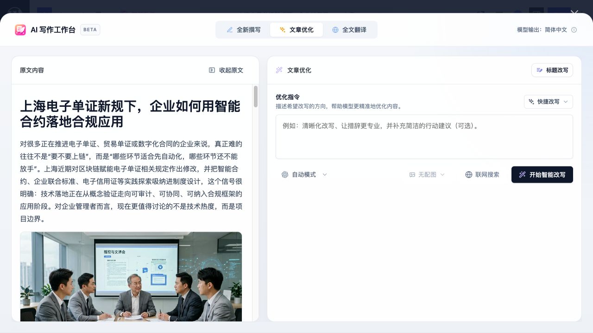
Task: Click the BETA badge
Action: [x=90, y=30]
